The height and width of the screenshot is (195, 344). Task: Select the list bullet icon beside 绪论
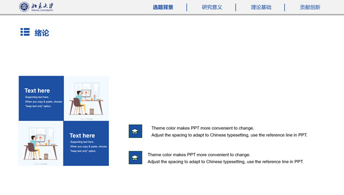[x=25, y=32]
